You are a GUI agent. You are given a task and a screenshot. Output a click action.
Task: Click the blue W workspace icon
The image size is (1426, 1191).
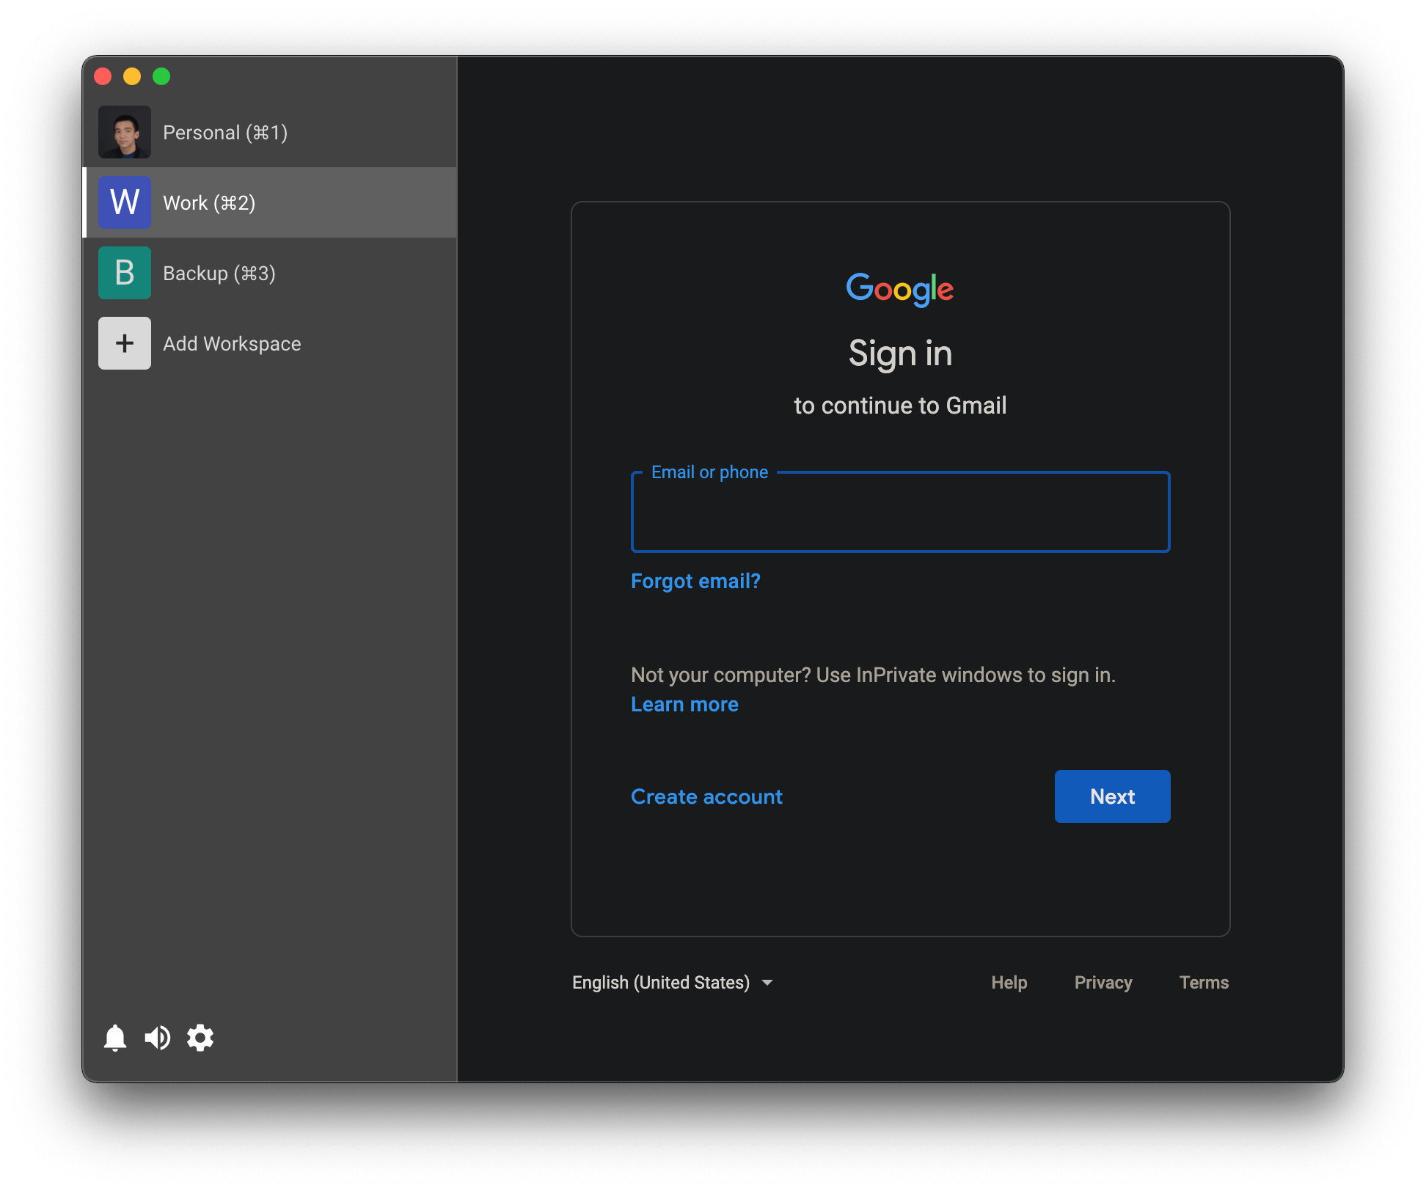coord(125,202)
